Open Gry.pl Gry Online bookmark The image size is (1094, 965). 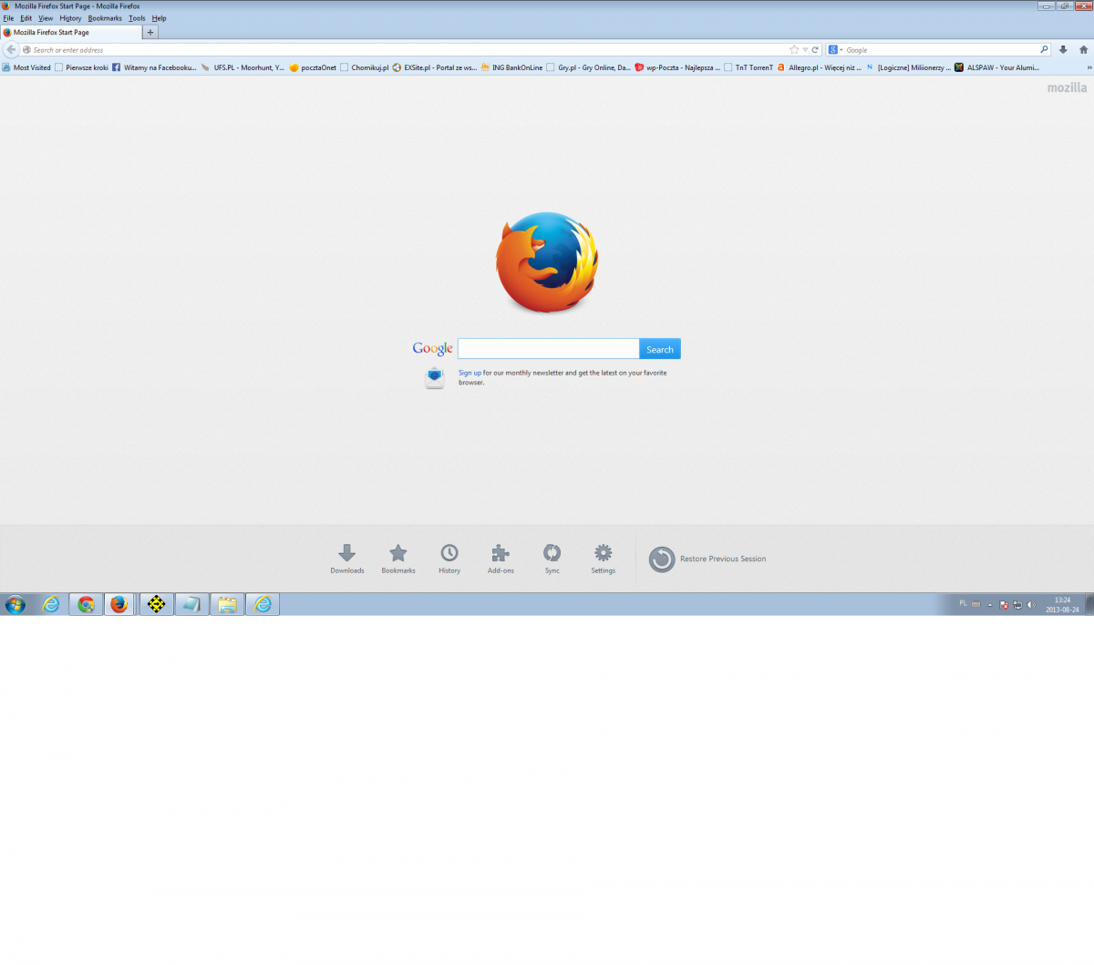click(588, 67)
